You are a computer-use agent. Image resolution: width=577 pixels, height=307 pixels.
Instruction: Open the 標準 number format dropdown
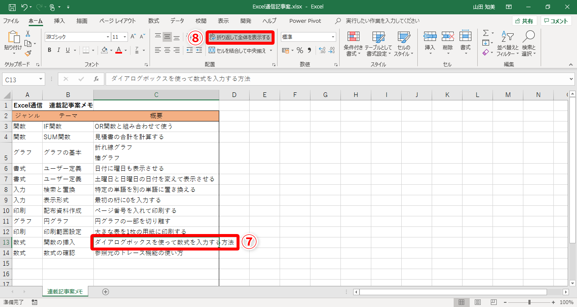[x=333, y=37]
